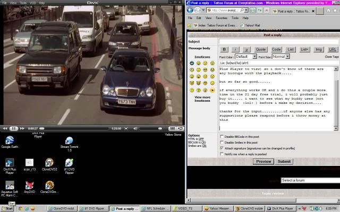Open the File menu in Internet Explorer
This screenshot has width=340, height=212.
click(x=190, y=18)
